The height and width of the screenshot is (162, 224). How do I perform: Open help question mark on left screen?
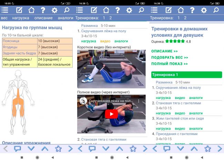(43, 10)
